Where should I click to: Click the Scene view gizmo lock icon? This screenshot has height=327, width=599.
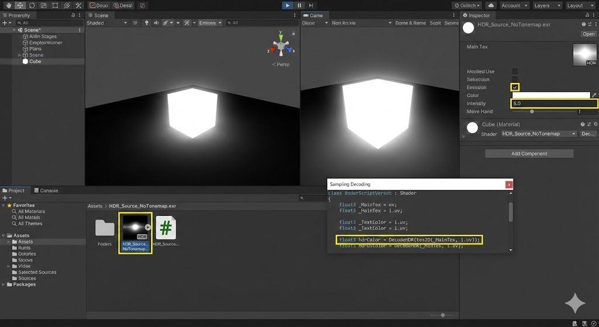click(x=294, y=33)
